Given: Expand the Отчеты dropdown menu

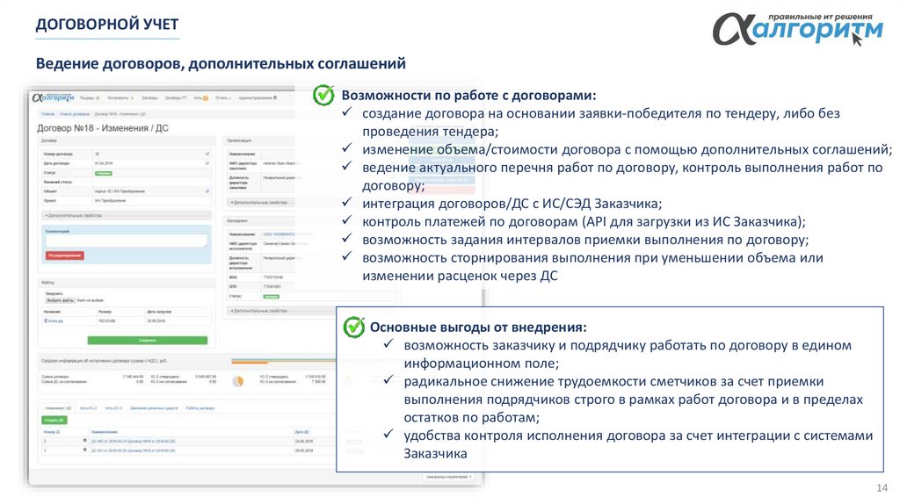Looking at the screenshot, I should [x=222, y=98].
